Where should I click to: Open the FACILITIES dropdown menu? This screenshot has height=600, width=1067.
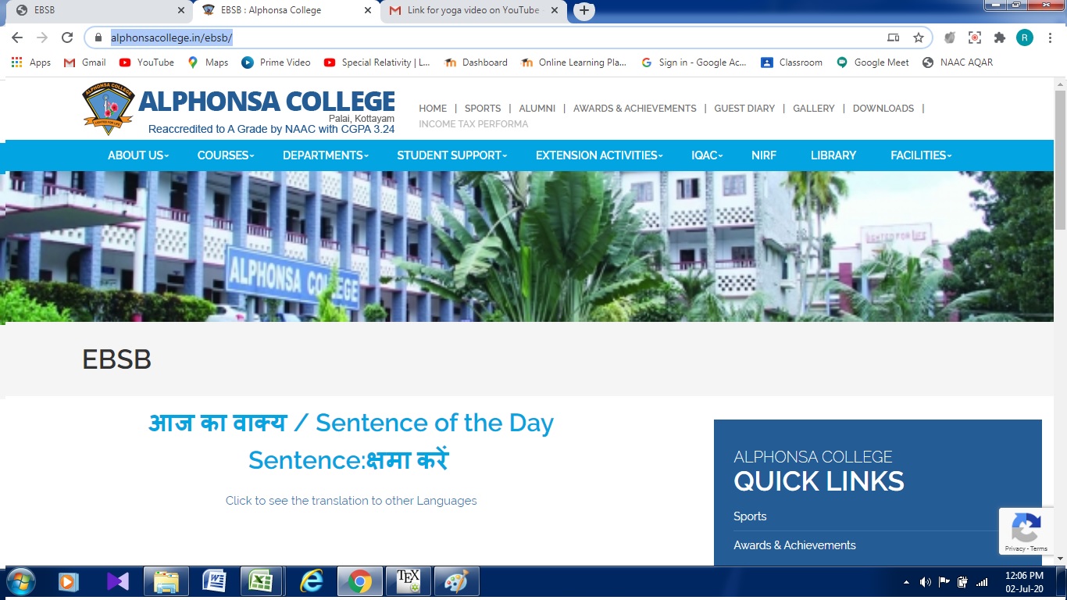point(921,155)
